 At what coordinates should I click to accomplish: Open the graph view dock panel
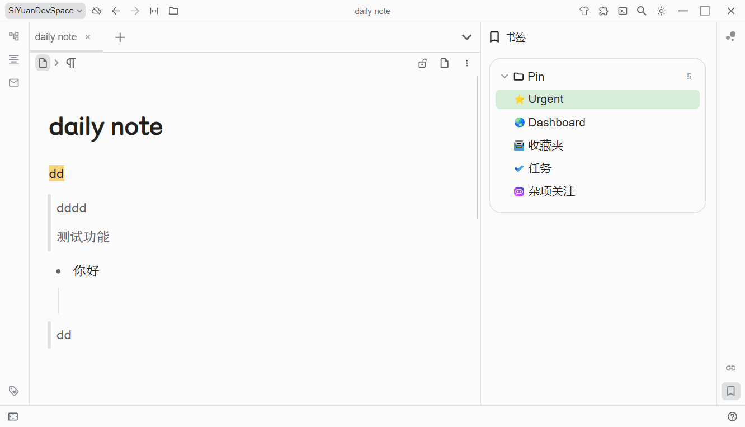(x=730, y=36)
